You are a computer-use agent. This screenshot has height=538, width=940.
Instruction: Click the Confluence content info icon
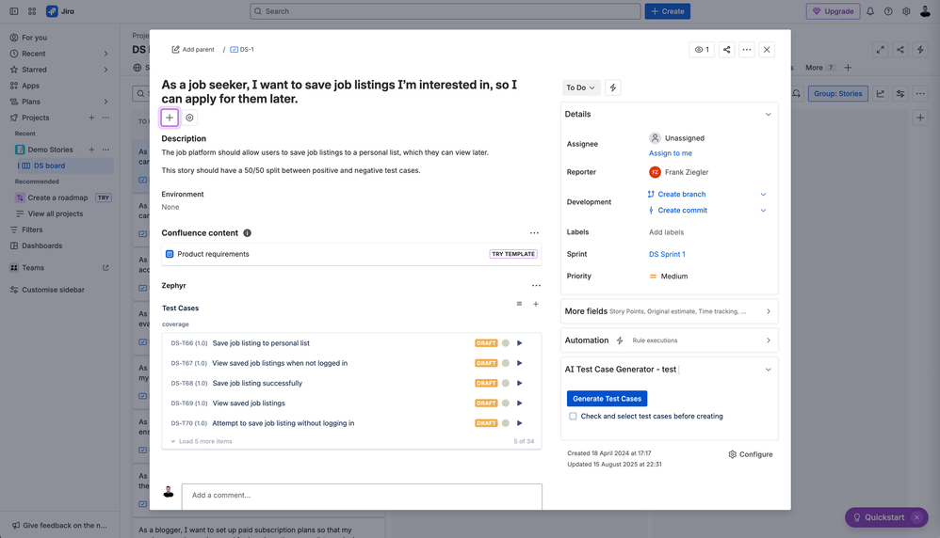click(x=247, y=233)
